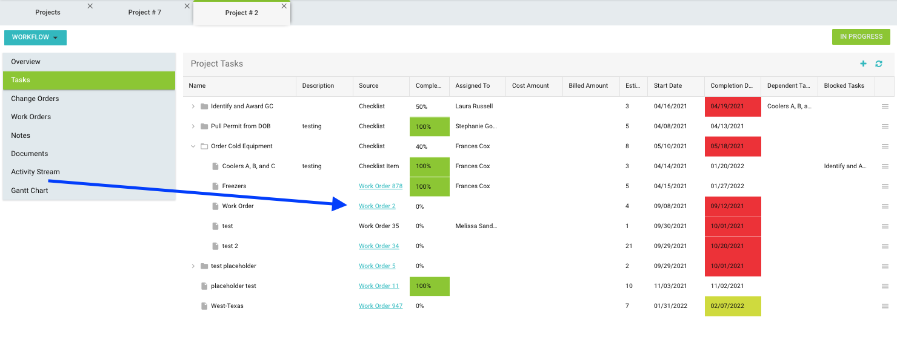Go to Change Orders in sidebar

tap(35, 99)
